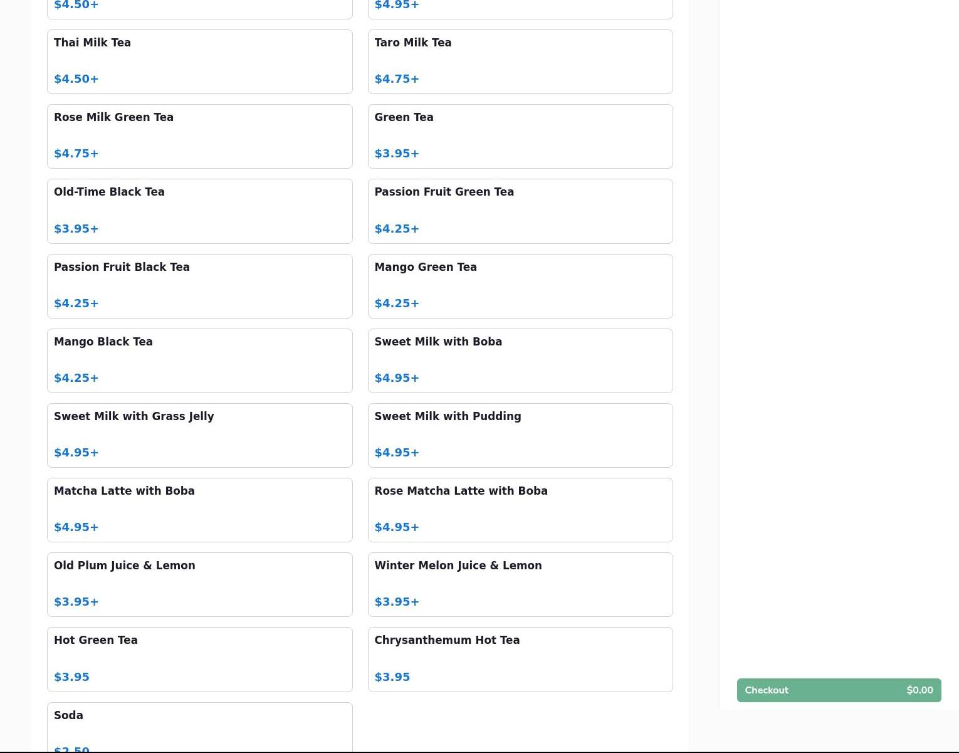Click the green Checkout button
The image size is (959, 753).
839,690
